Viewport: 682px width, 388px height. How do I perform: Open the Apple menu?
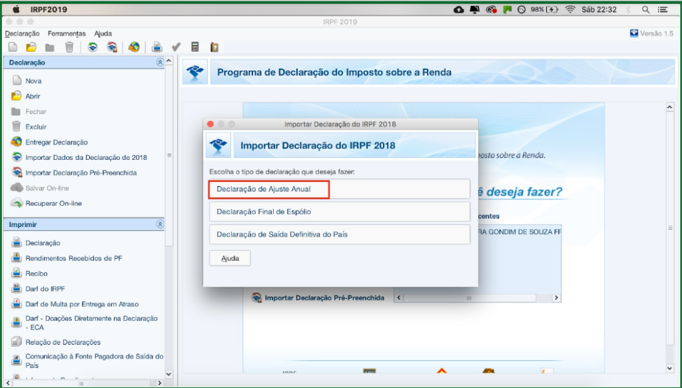point(17,9)
